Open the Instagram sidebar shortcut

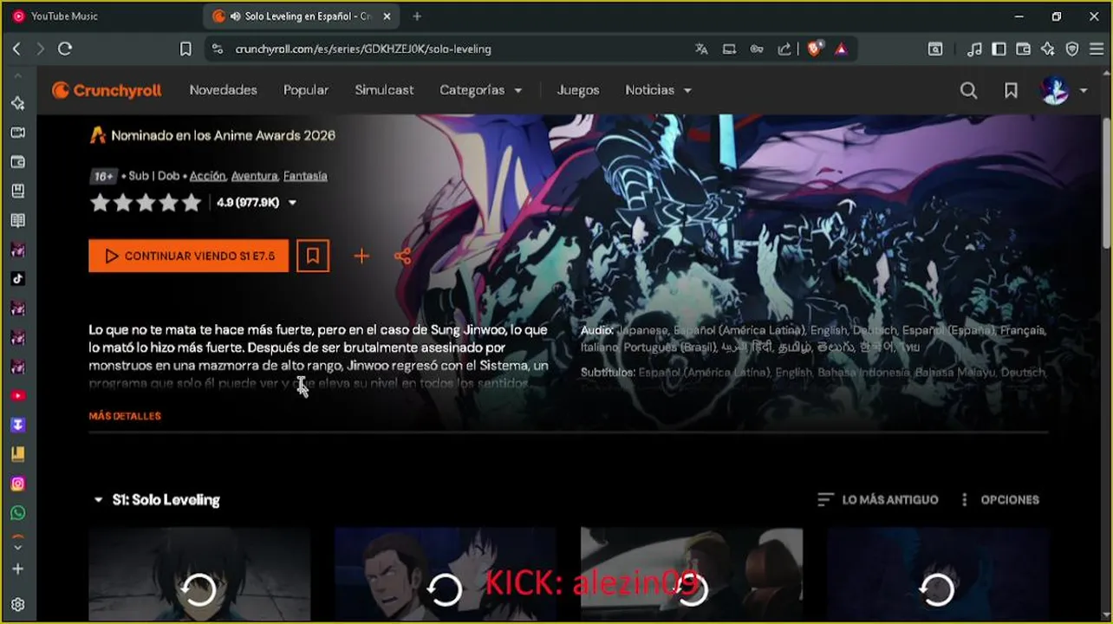coord(17,484)
